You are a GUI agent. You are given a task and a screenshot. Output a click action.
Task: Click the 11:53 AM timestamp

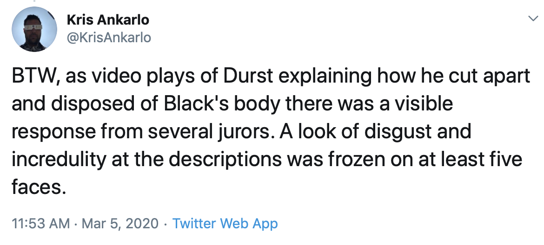(40, 224)
